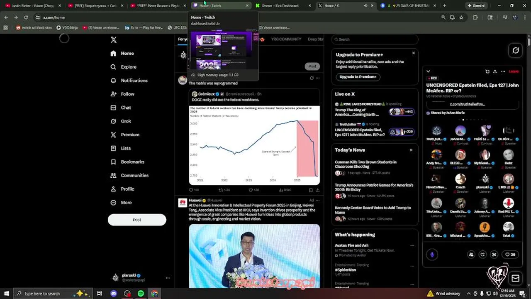531x299 pixels.
Task: Open the Space participants people icon
Action: click(471, 255)
